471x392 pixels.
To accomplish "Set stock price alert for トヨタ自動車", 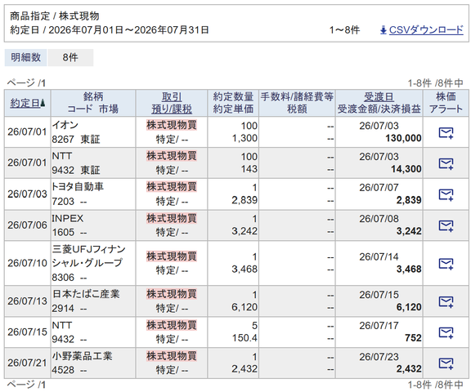I will point(446,194).
